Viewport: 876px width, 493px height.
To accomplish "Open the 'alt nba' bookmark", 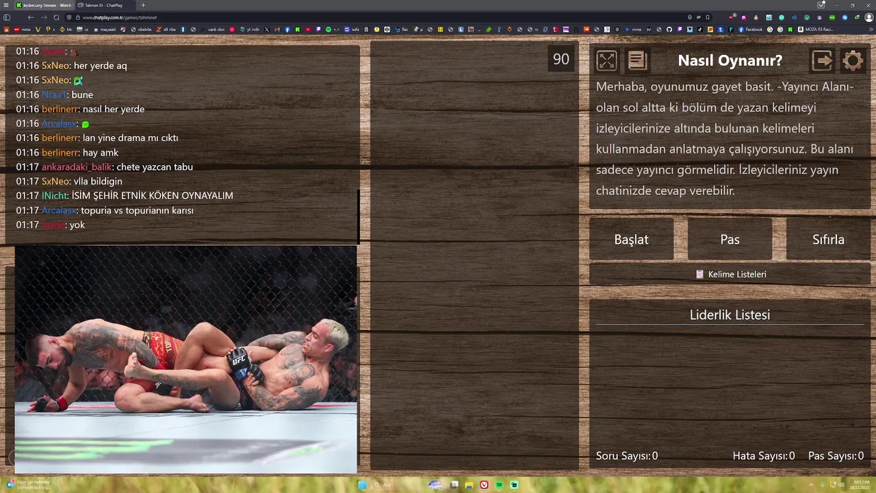I will point(166,29).
